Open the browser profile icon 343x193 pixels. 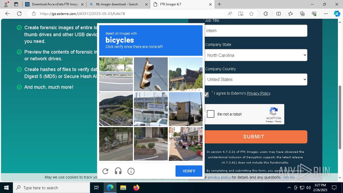pyautogui.click(x=6, y=4)
